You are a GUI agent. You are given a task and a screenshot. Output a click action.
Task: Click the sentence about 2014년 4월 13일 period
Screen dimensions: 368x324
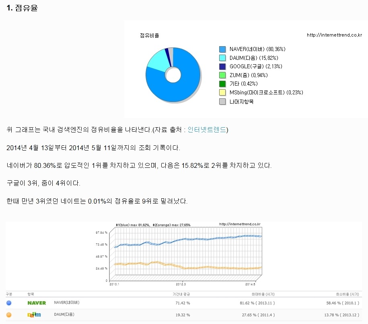click(93, 148)
